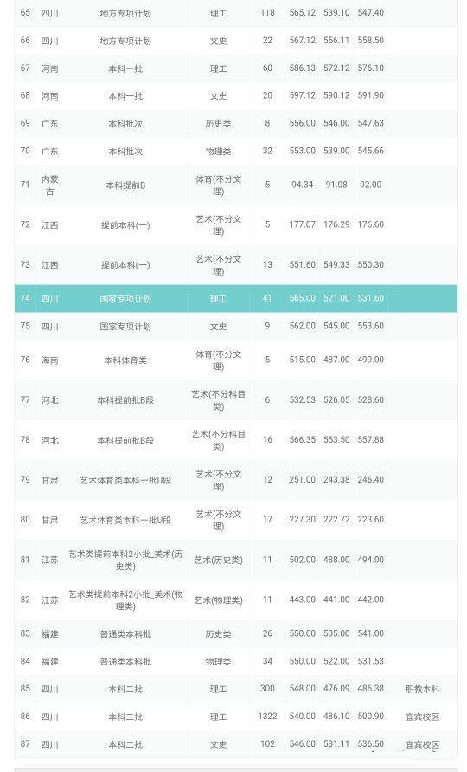This screenshot has height=772, width=467.
Task: Select highlighted row 74 国家专项计划 理工
Action: coord(236,298)
